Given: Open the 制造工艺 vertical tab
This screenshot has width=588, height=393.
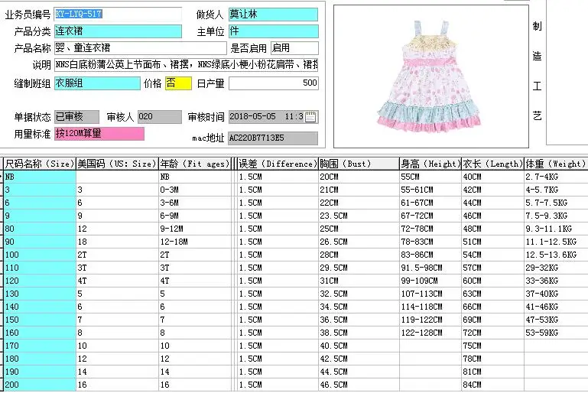Looking at the screenshot, I should point(537,71).
